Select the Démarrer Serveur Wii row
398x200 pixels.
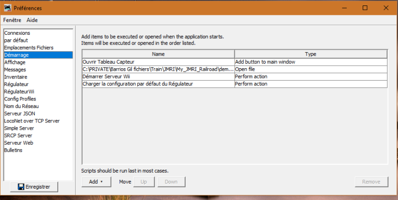158,77
